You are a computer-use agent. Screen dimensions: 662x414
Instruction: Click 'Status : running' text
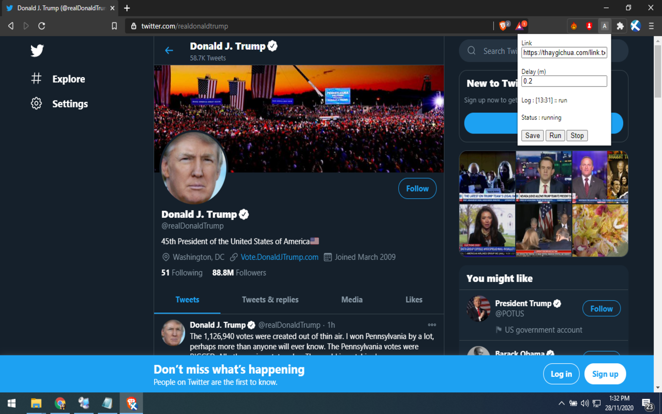pyautogui.click(x=541, y=117)
